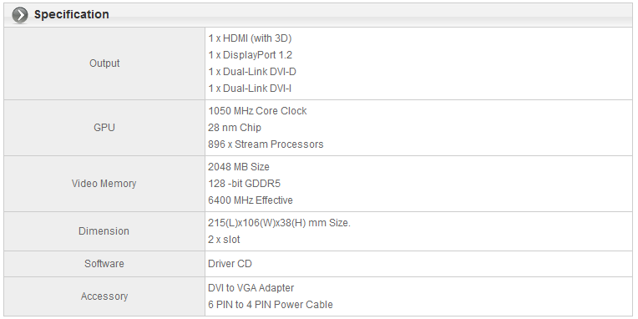Click the 128-bit GDDR5 entry
The width and height of the screenshot is (638, 319).
(244, 184)
